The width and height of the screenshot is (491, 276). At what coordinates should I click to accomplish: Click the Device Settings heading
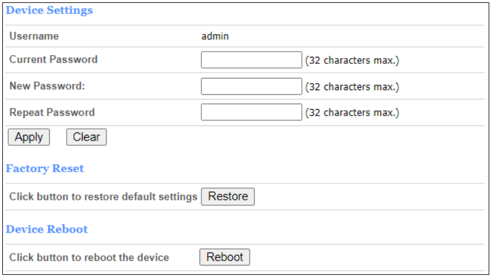click(x=49, y=11)
